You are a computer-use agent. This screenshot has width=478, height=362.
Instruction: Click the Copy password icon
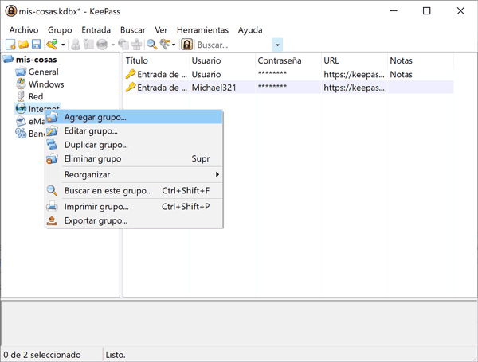(88, 45)
